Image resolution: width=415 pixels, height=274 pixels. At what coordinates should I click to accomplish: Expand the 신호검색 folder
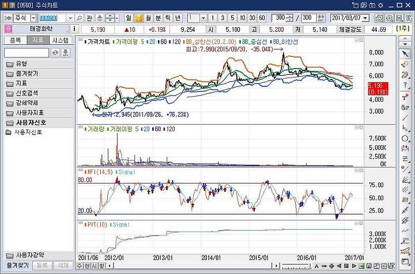click(39, 93)
